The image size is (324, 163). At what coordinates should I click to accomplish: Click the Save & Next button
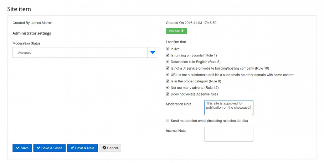(x=82, y=148)
